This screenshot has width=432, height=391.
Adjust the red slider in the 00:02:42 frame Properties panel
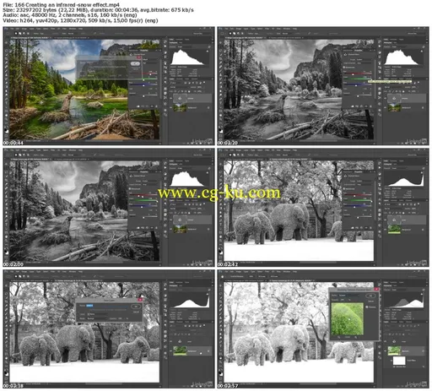coord(358,195)
